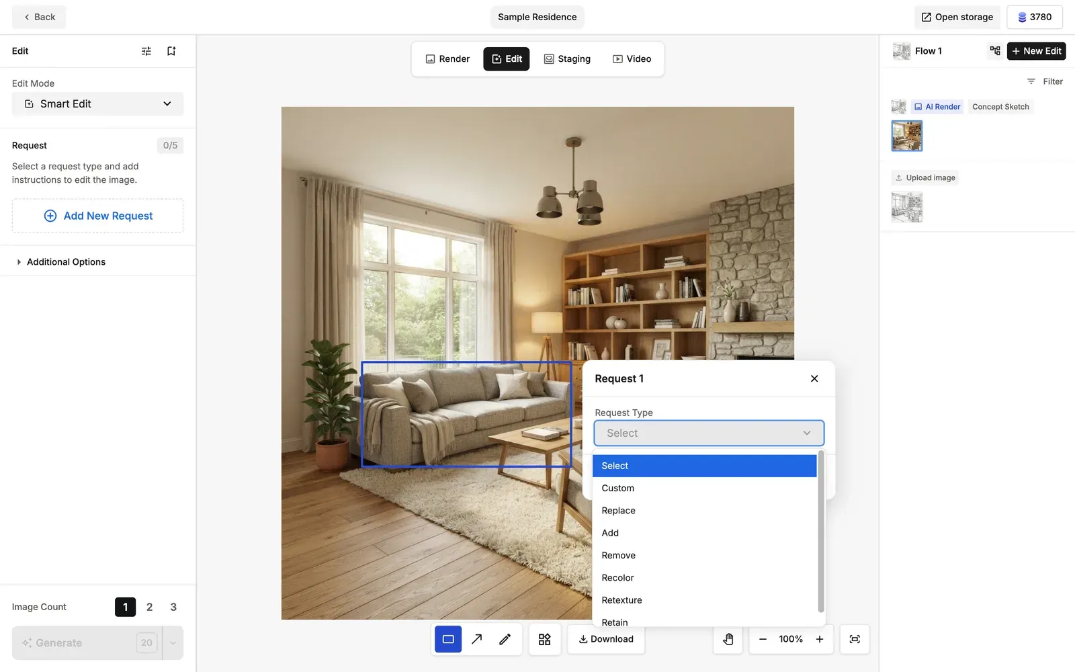1075x672 pixels.
Task: Open the Sample Residence project title
Action: point(537,17)
